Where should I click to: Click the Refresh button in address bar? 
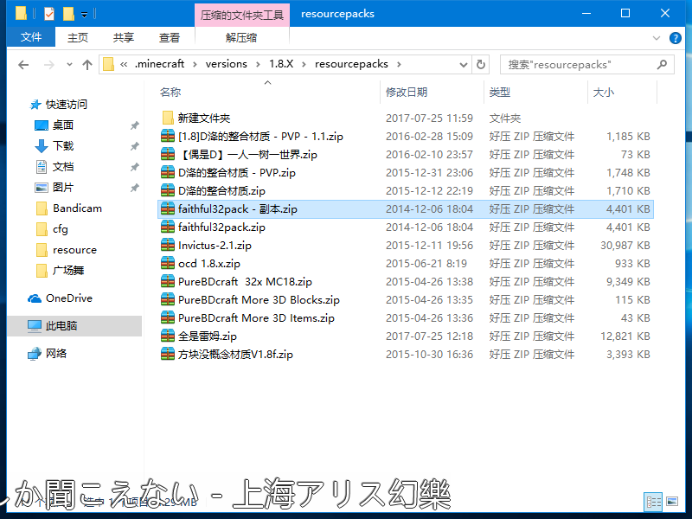(481, 64)
